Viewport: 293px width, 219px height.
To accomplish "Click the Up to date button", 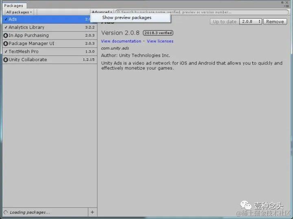I will coord(225,22).
